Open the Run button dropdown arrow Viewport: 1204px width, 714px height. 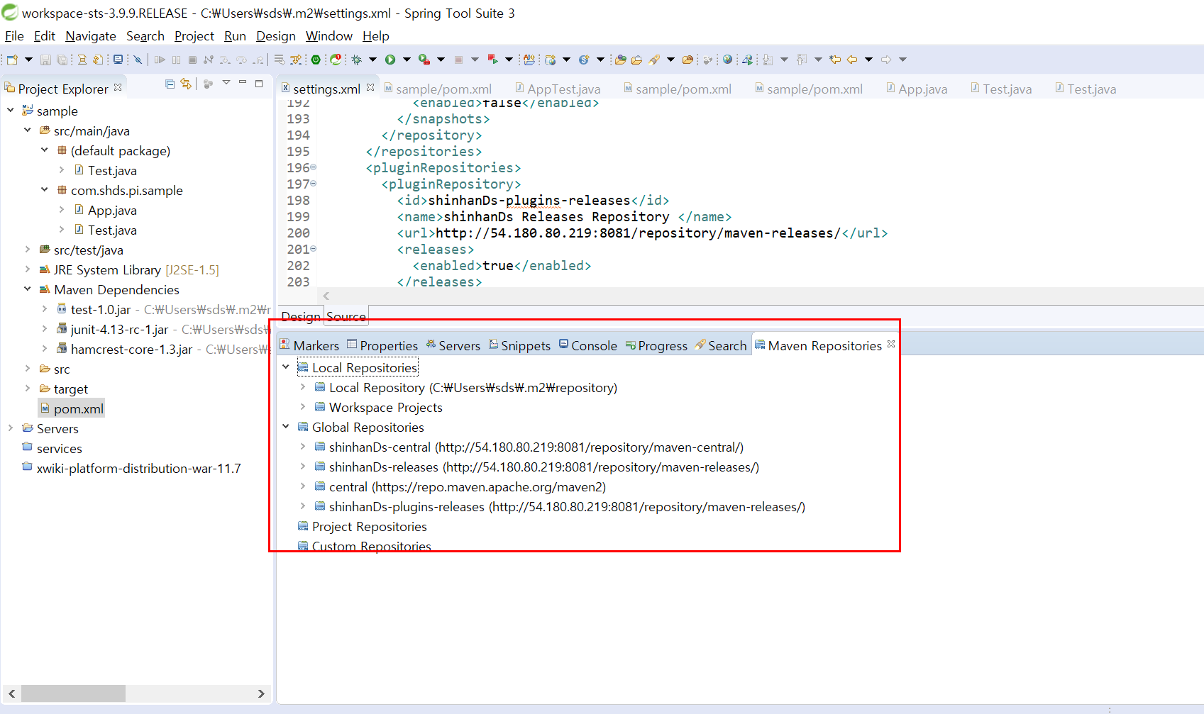(x=407, y=60)
